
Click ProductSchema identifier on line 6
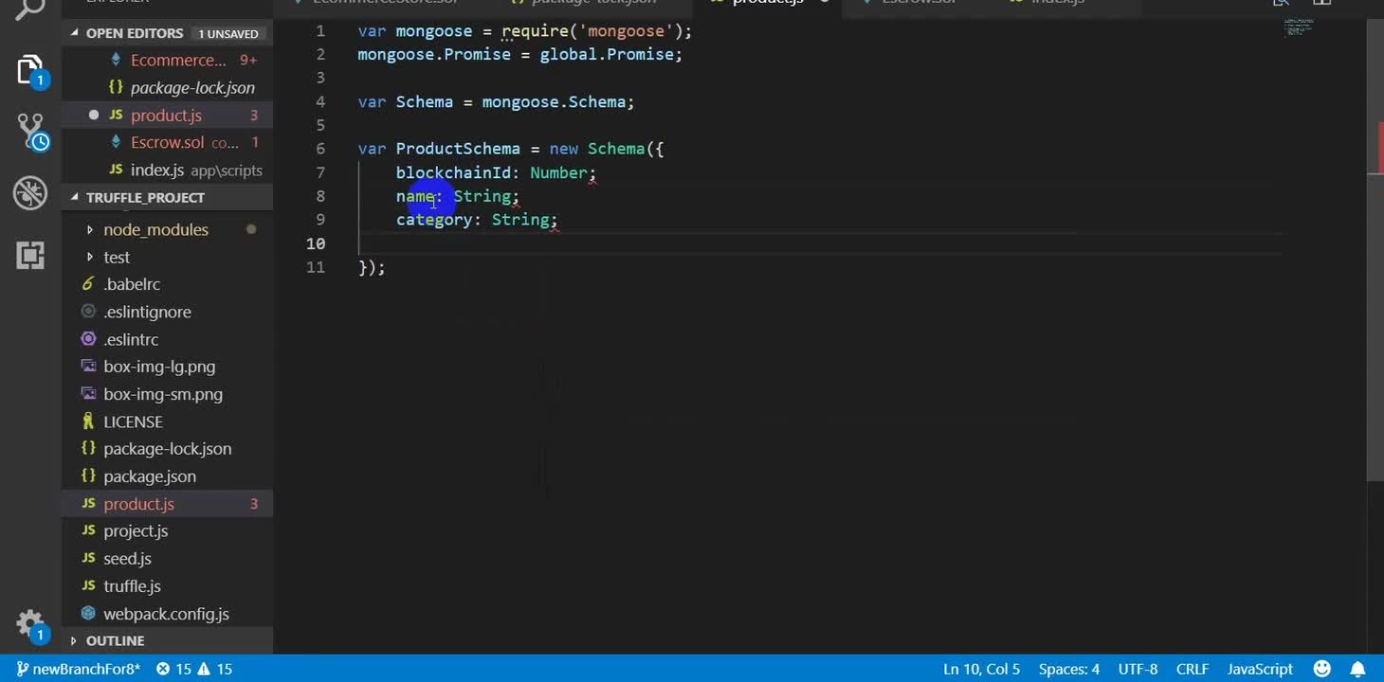click(458, 149)
